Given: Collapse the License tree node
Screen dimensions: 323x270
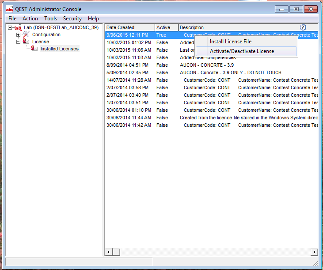Looking at the screenshot, I should click(18, 42).
